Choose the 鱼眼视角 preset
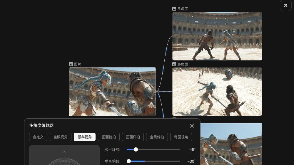Image resolution: width=294 pixels, height=165 pixels. click(61, 137)
